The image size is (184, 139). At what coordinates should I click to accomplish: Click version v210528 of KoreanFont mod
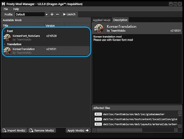(x=52, y=36)
